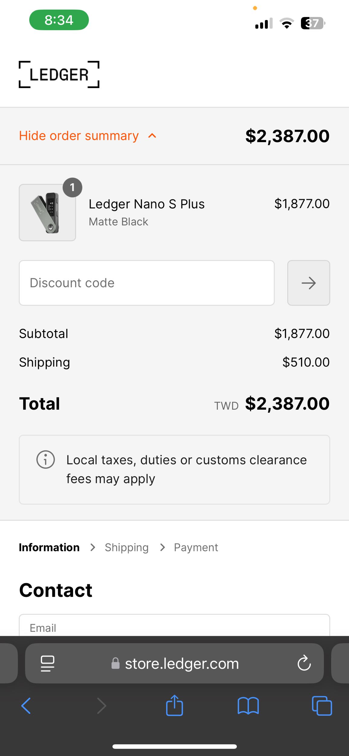Tap the Ledger logo
The height and width of the screenshot is (756, 349).
(x=59, y=74)
